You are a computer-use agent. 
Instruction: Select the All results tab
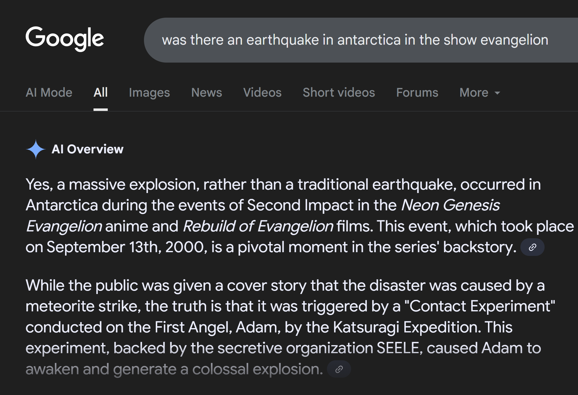tap(101, 92)
